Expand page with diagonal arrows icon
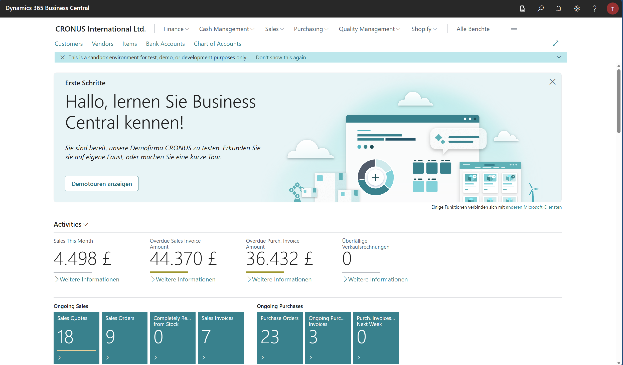Image resolution: width=623 pixels, height=365 pixels. pos(555,43)
